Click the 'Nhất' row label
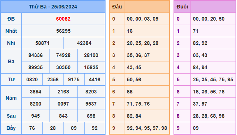 pos(11,31)
